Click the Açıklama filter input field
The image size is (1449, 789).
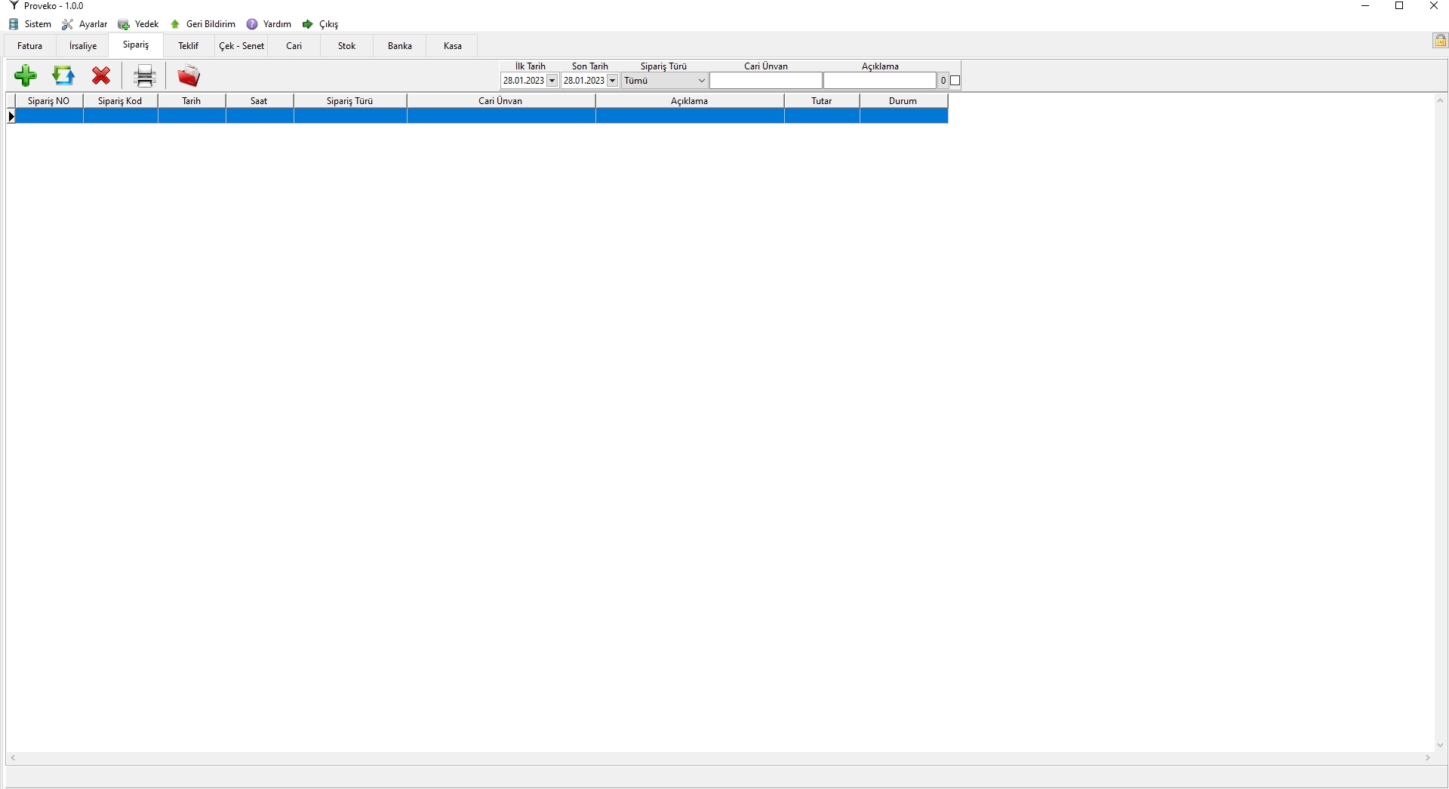click(880, 81)
